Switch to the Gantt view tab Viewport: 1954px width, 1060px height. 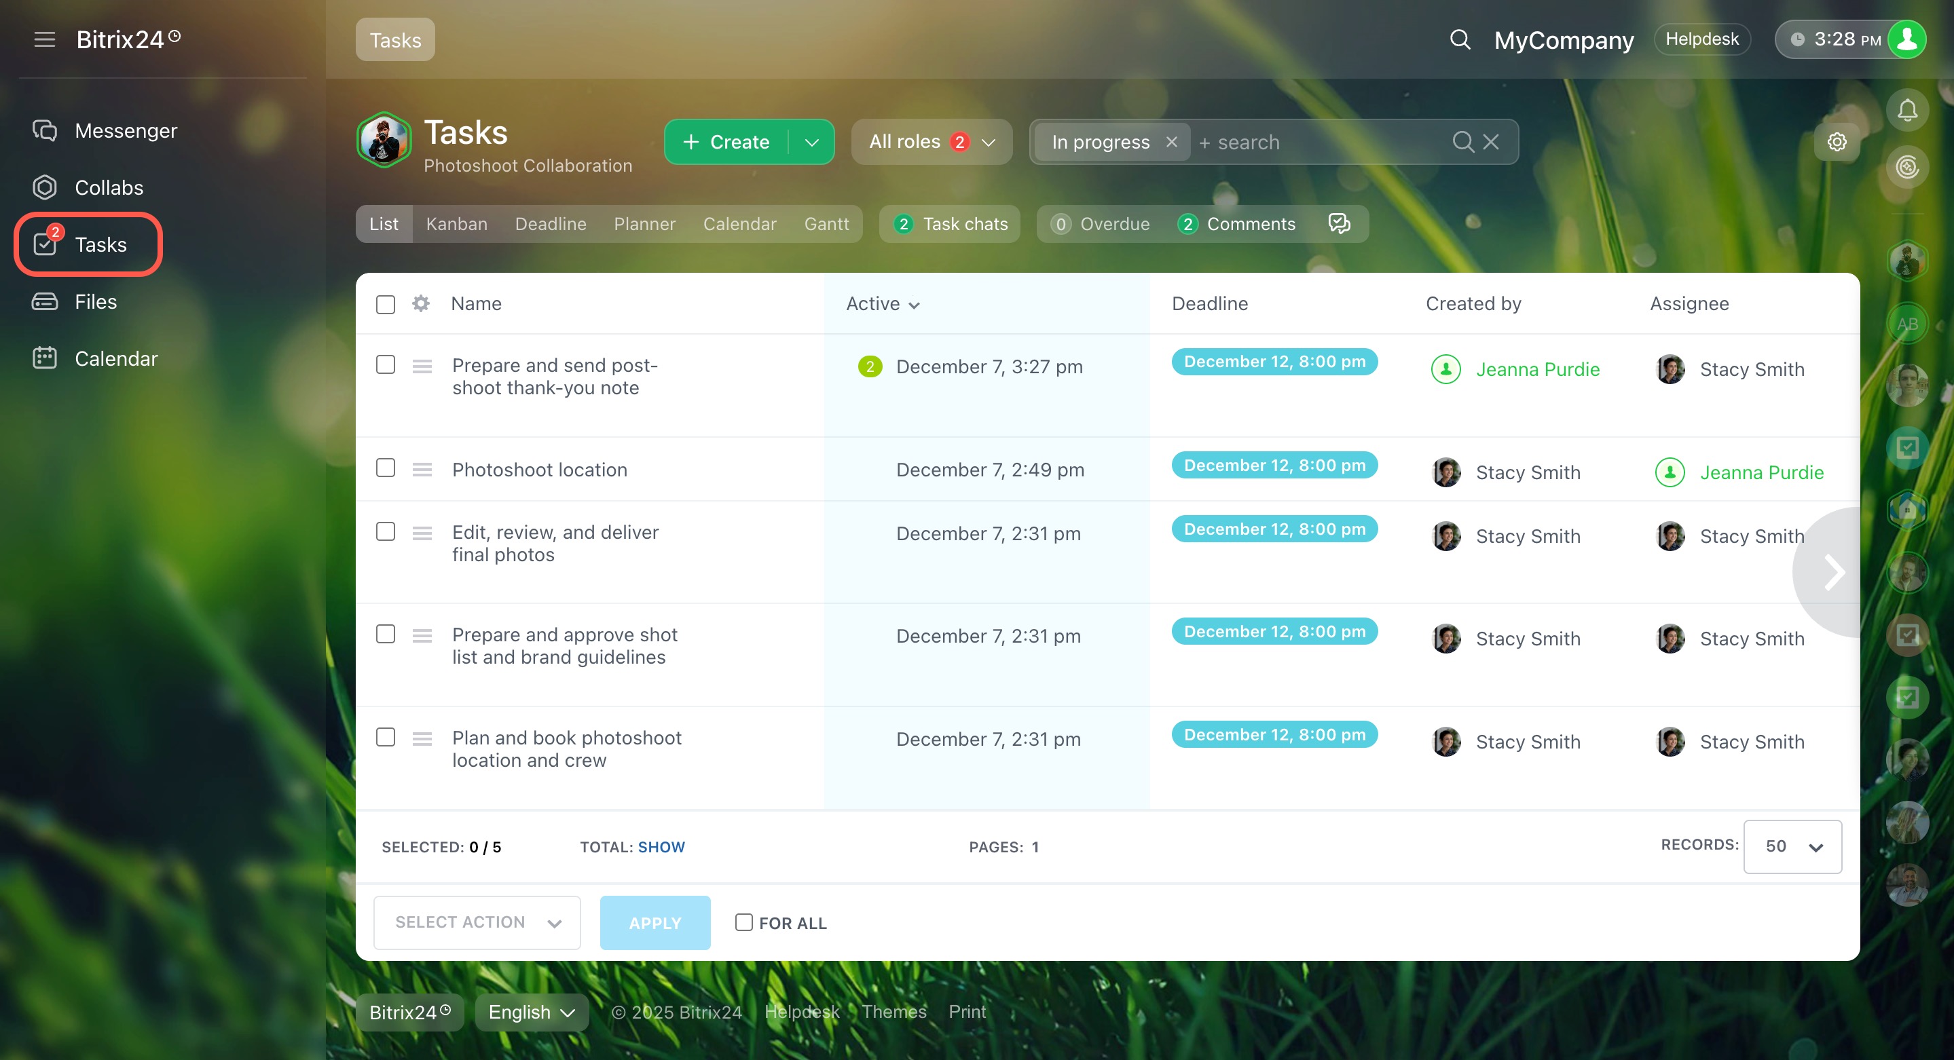[826, 224]
